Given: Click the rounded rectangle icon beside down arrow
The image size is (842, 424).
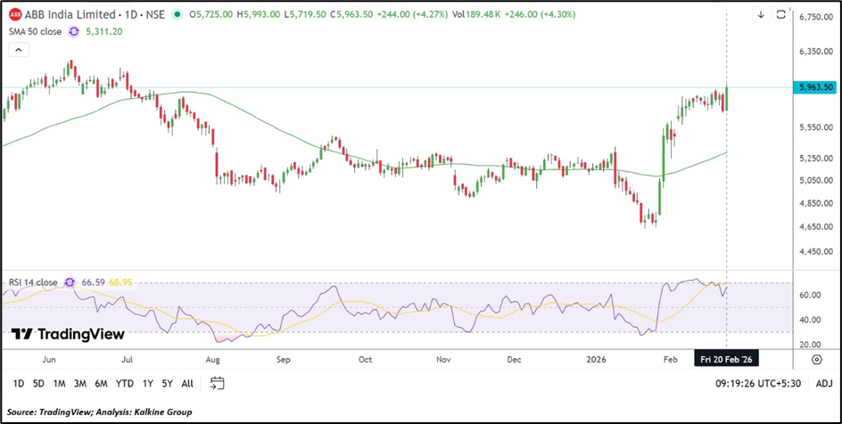Looking at the screenshot, I should [781, 14].
